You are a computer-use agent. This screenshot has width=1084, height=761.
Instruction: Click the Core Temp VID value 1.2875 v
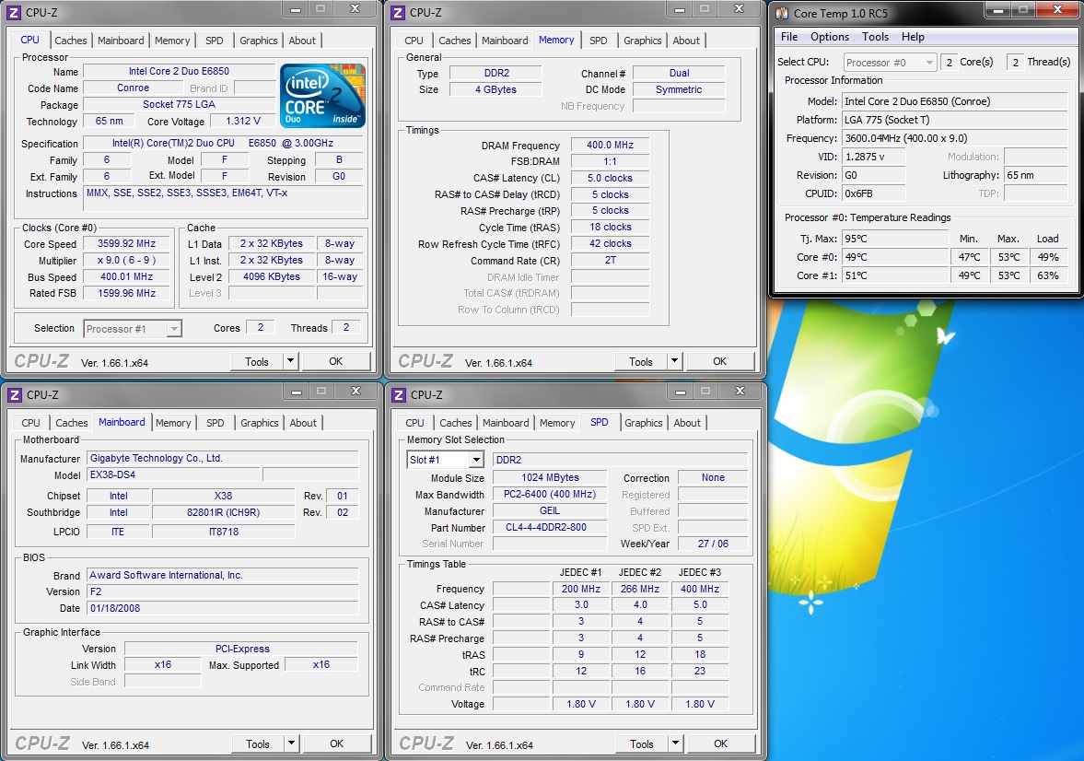coord(874,157)
